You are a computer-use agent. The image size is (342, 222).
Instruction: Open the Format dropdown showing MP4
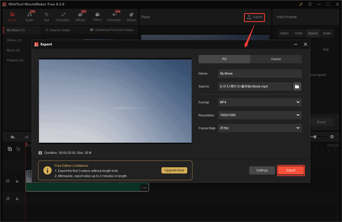tap(260, 102)
